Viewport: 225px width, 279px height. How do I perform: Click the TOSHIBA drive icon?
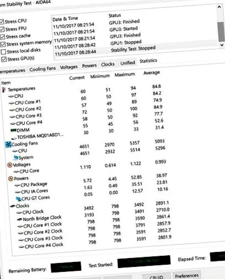14,138
